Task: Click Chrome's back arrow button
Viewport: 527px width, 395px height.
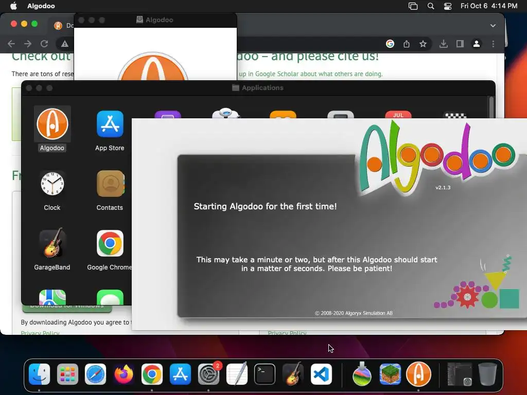Action: coord(11,44)
